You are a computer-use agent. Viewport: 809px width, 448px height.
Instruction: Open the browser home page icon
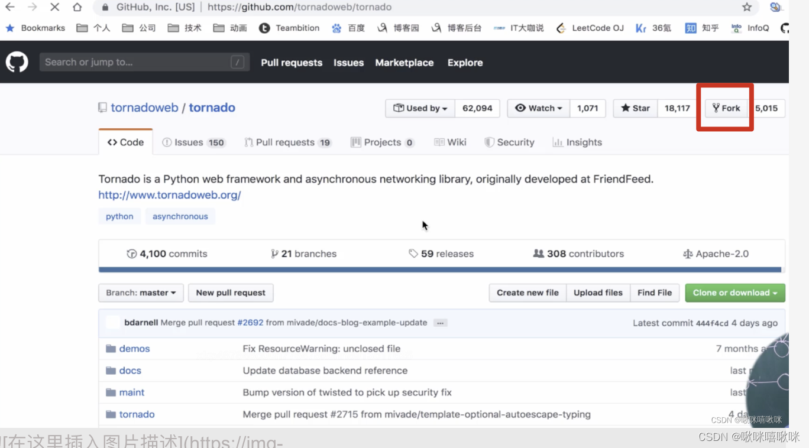point(77,7)
